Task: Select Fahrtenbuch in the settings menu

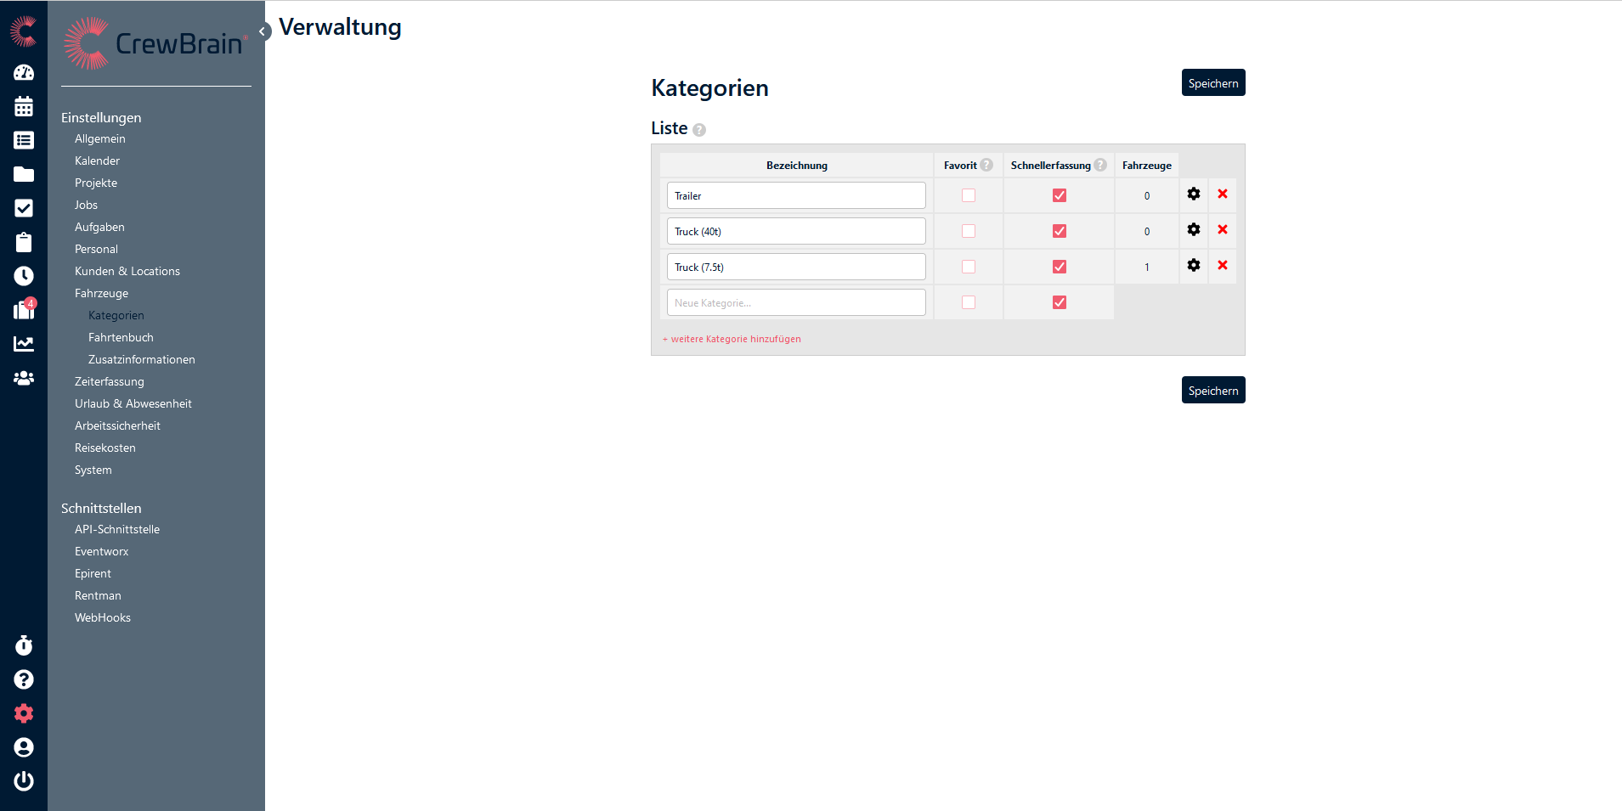Action: pyautogui.click(x=121, y=337)
